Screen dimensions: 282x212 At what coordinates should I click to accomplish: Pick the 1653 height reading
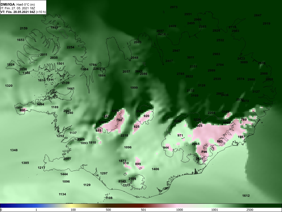tap(21, 40)
